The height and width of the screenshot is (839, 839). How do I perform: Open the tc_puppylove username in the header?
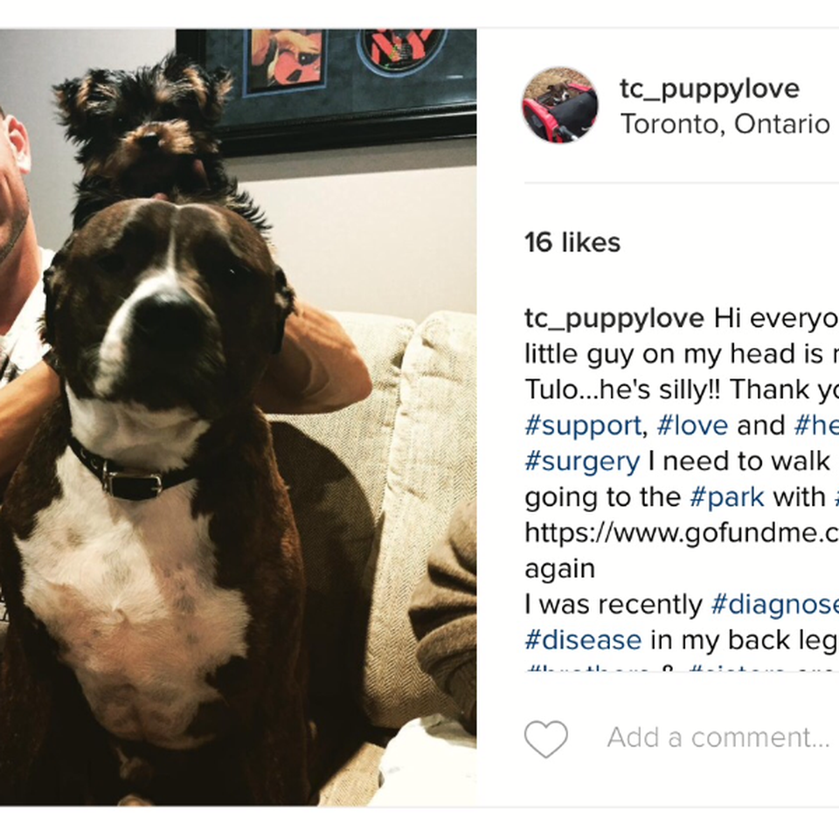710,89
